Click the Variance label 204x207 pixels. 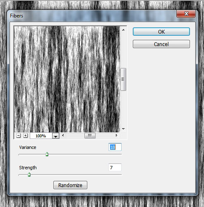point(28,147)
